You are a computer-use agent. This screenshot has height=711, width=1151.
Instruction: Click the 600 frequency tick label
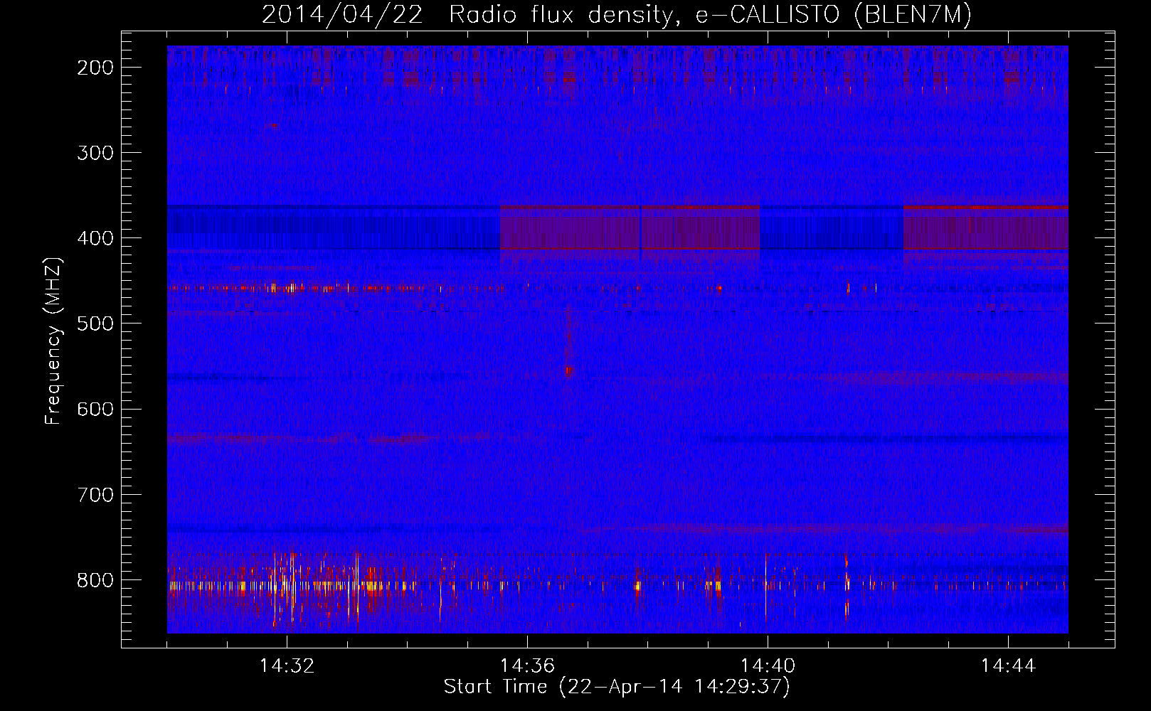[95, 409]
